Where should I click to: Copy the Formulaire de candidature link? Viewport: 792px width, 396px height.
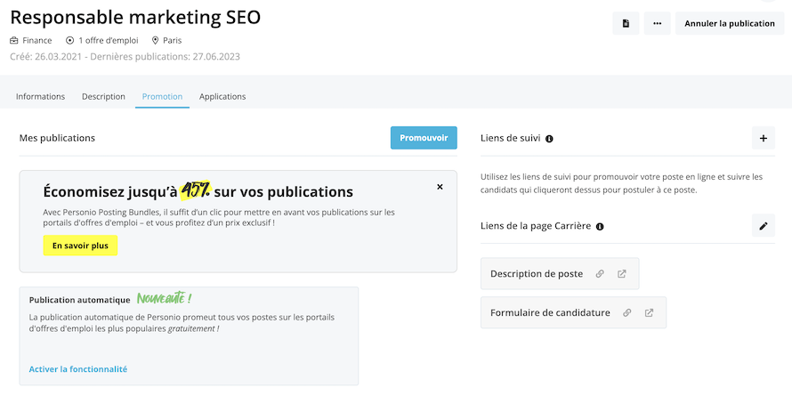(x=627, y=313)
